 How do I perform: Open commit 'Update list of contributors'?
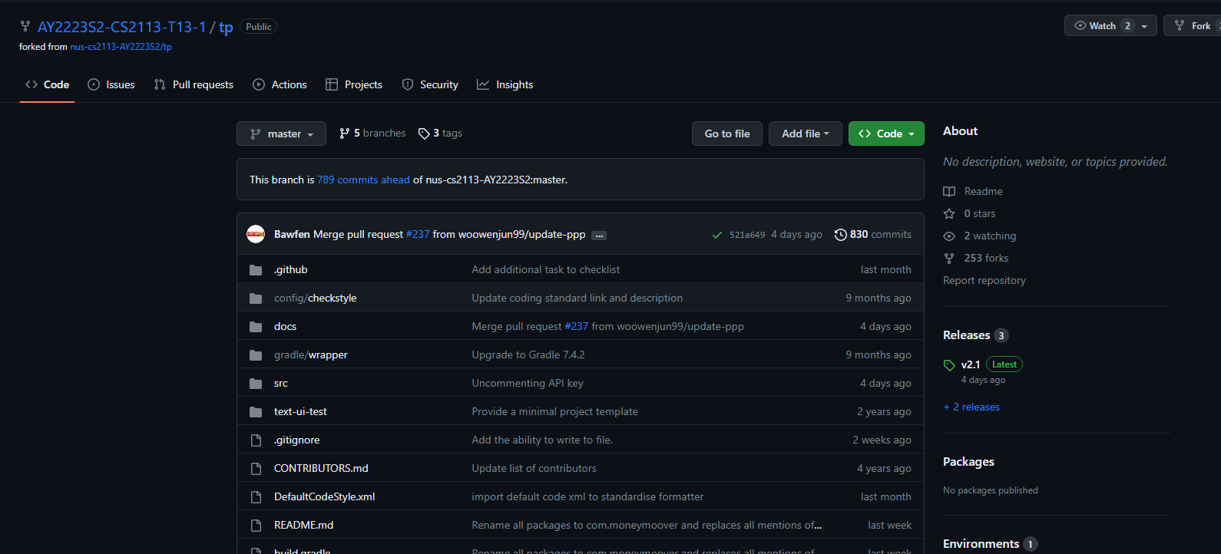[x=534, y=468]
